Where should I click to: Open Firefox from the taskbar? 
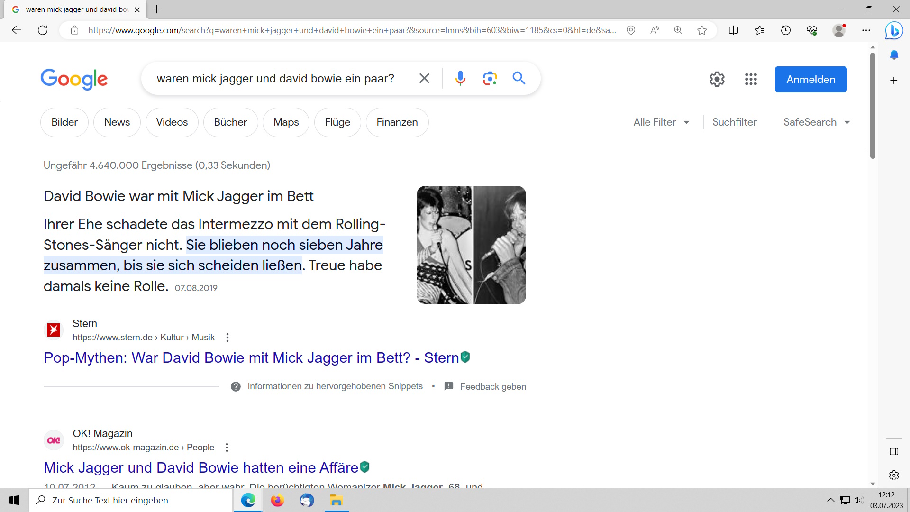(277, 500)
